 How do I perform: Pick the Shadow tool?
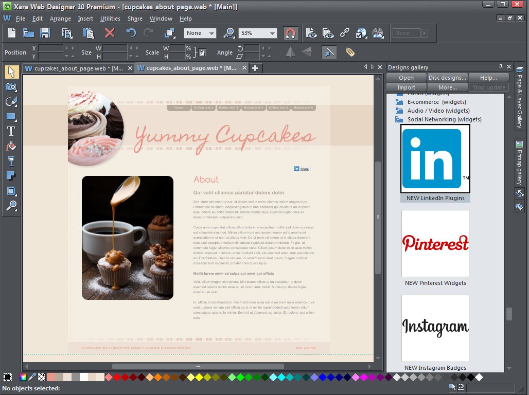11,176
